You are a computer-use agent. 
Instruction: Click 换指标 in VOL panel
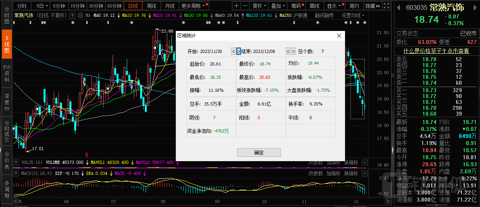coord(351,162)
